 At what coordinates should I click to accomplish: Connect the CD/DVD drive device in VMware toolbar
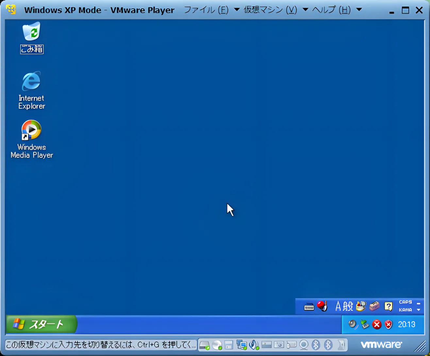pos(217,345)
